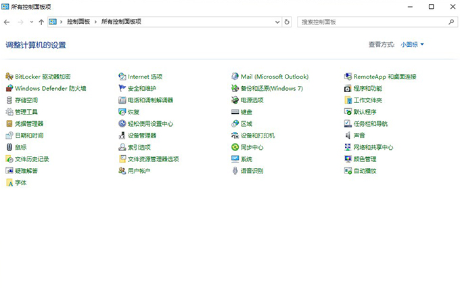
Task: Open the 区域 globe icon
Action: [235, 124]
